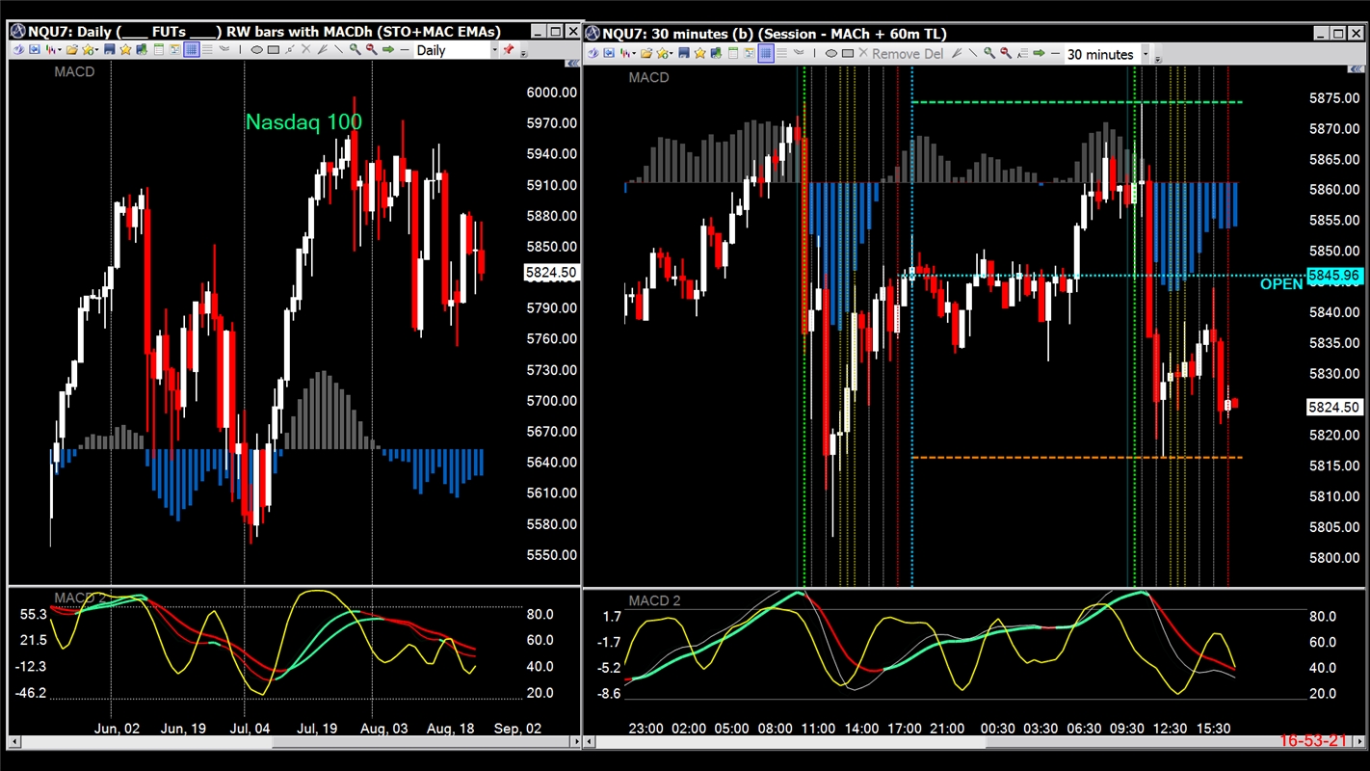Click the save disk icon in 30 minutes toolbar

683,54
